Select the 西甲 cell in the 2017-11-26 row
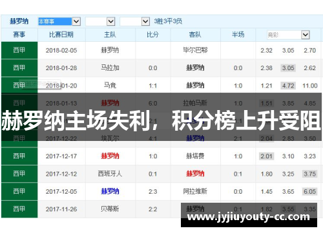This screenshot has width=323, height=233. point(19,209)
